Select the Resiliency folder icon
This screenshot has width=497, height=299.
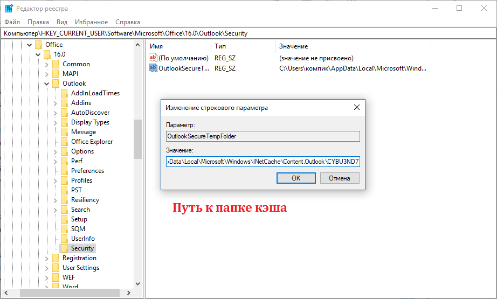[64, 200]
